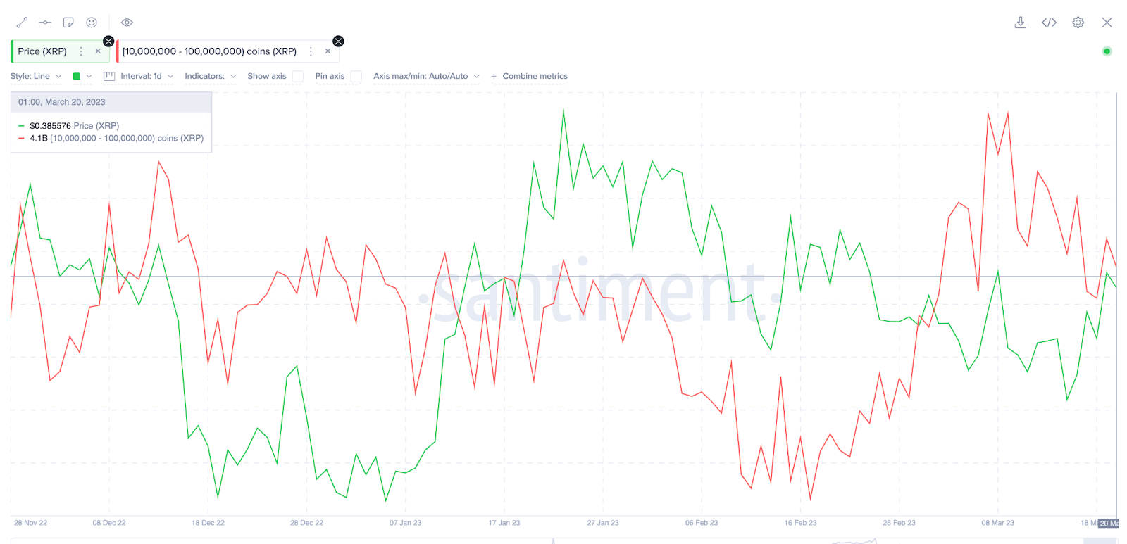
Task: Click the green live status indicator
Action: point(1107,51)
